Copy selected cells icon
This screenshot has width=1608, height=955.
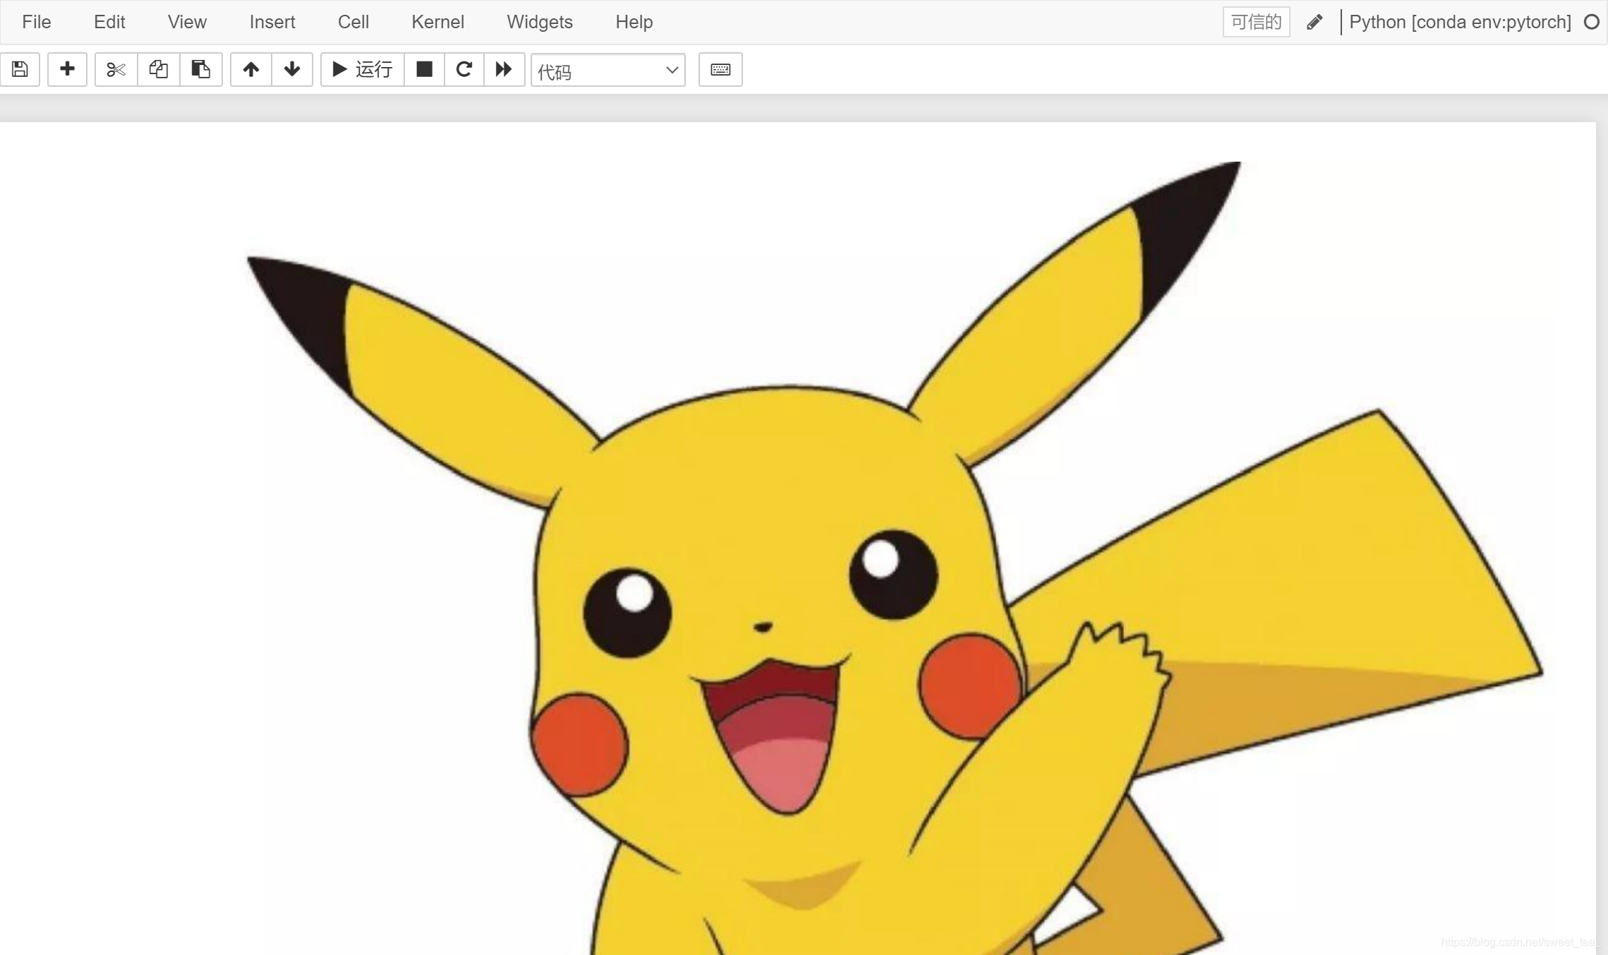(159, 69)
